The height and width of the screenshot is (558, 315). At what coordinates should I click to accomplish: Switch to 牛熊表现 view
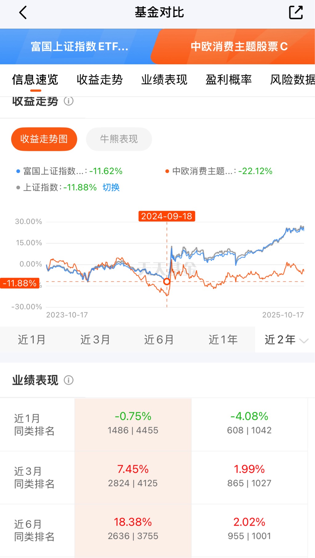point(119,139)
